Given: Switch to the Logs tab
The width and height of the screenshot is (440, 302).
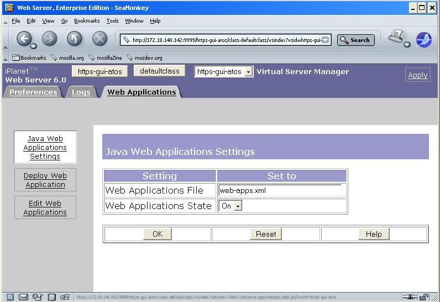Looking at the screenshot, I should 81,92.
